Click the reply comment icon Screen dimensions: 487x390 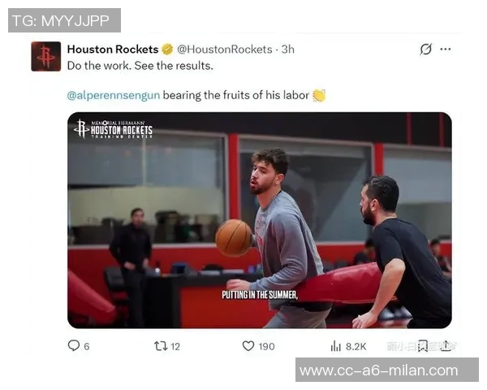coord(74,345)
